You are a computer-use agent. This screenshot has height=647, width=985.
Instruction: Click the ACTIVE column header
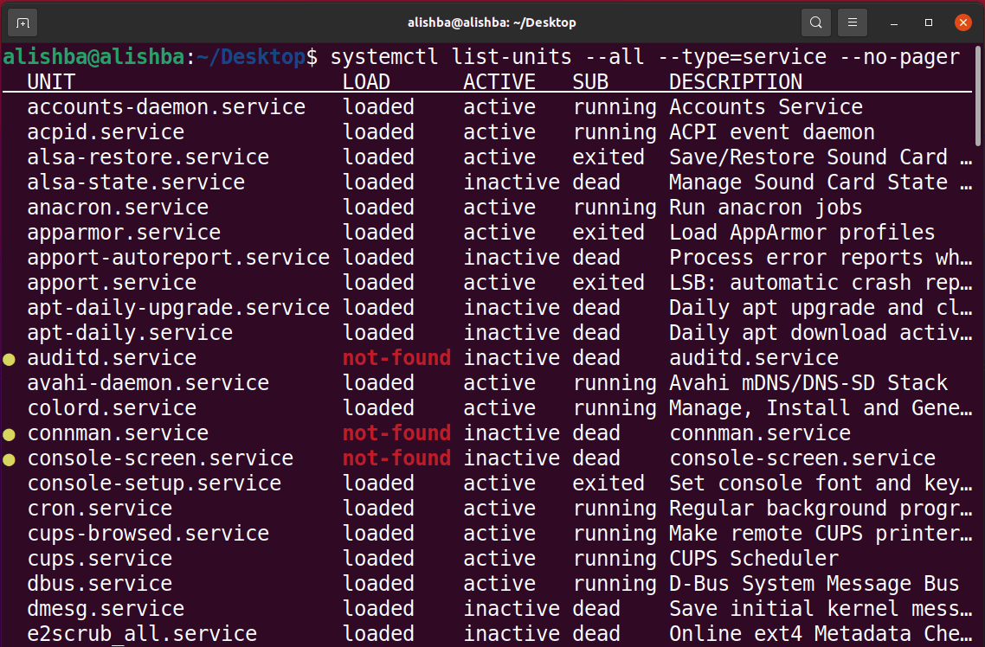499,81
